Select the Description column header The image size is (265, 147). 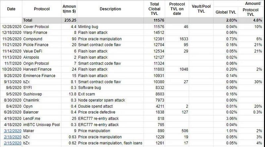coord(110,9)
